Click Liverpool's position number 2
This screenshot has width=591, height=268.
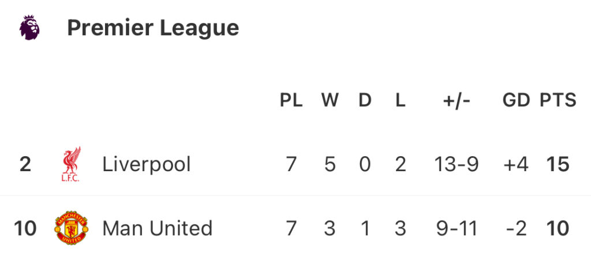point(25,165)
